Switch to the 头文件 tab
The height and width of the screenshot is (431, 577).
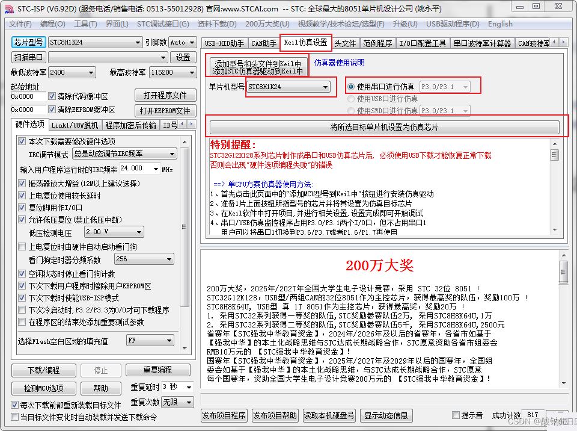(x=345, y=43)
